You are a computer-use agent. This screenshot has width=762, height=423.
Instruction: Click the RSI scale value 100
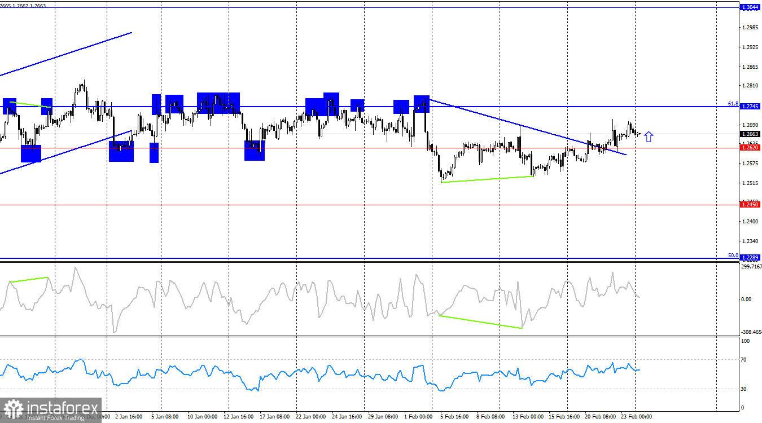[746, 341]
